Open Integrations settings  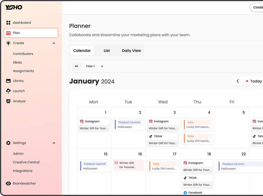23,171
